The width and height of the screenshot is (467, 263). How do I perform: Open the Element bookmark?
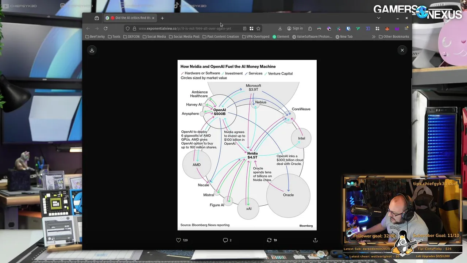[x=281, y=37]
